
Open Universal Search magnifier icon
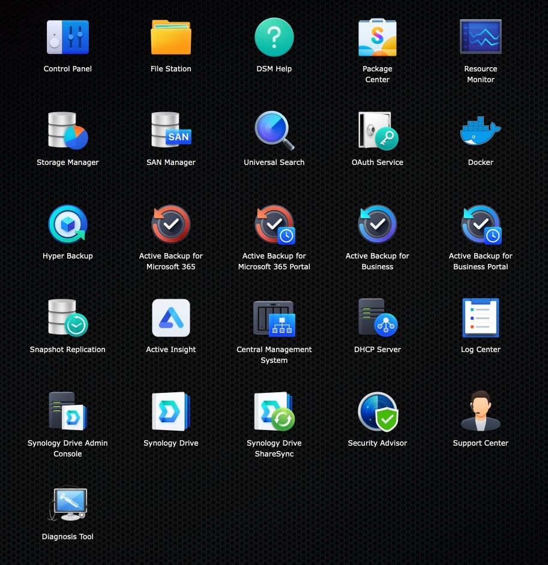[x=274, y=130]
